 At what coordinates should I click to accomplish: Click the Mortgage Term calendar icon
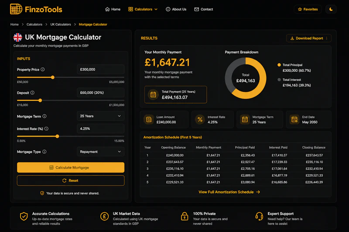[x=245, y=119]
